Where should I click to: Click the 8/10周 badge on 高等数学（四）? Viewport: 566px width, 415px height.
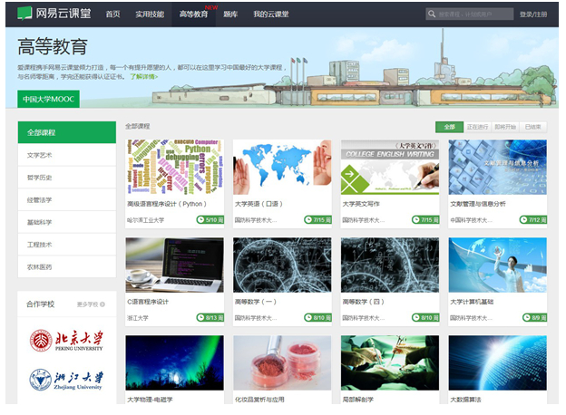[x=425, y=318]
